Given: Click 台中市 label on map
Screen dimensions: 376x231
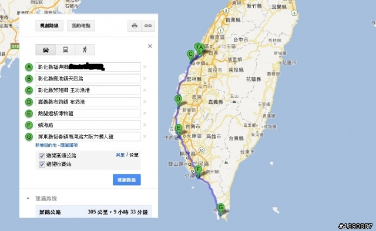Looking at the screenshot, I should (x=240, y=39).
